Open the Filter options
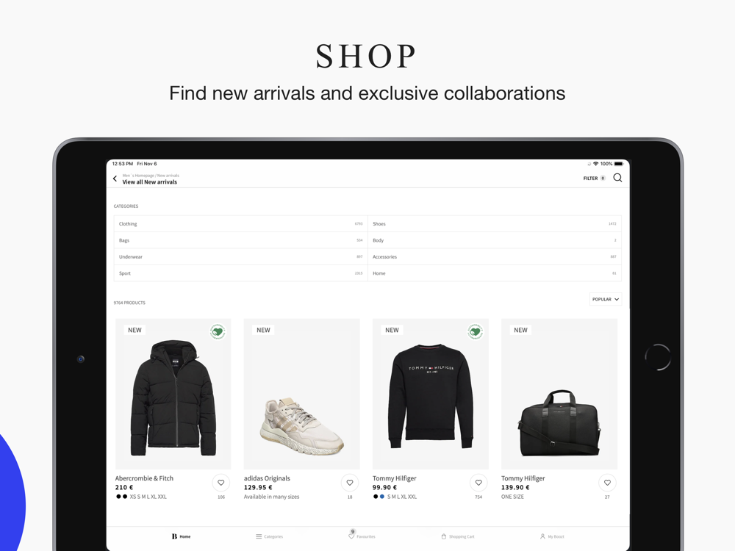Image resolution: width=735 pixels, height=551 pixels. pos(594,178)
